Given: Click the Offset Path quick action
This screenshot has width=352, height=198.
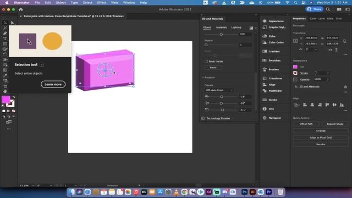Looking at the screenshot, I should click(x=306, y=124).
